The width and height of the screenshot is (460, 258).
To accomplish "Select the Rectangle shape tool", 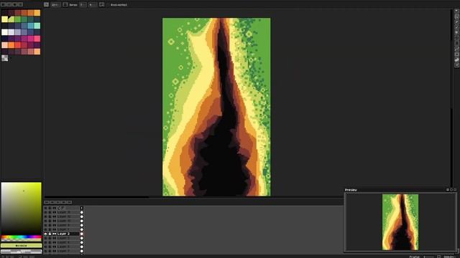I will click(x=457, y=54).
